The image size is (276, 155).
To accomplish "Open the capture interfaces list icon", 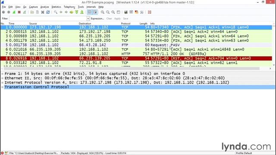I will [3, 12].
